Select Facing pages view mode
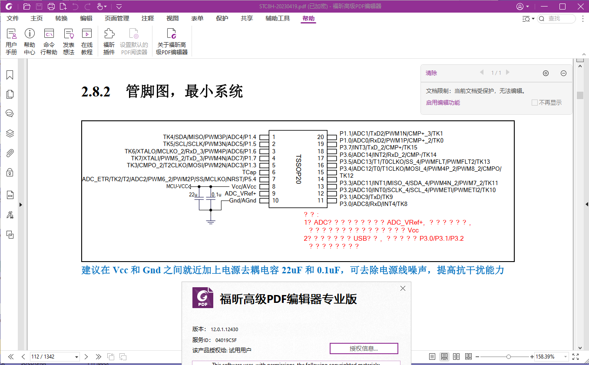 click(456, 357)
